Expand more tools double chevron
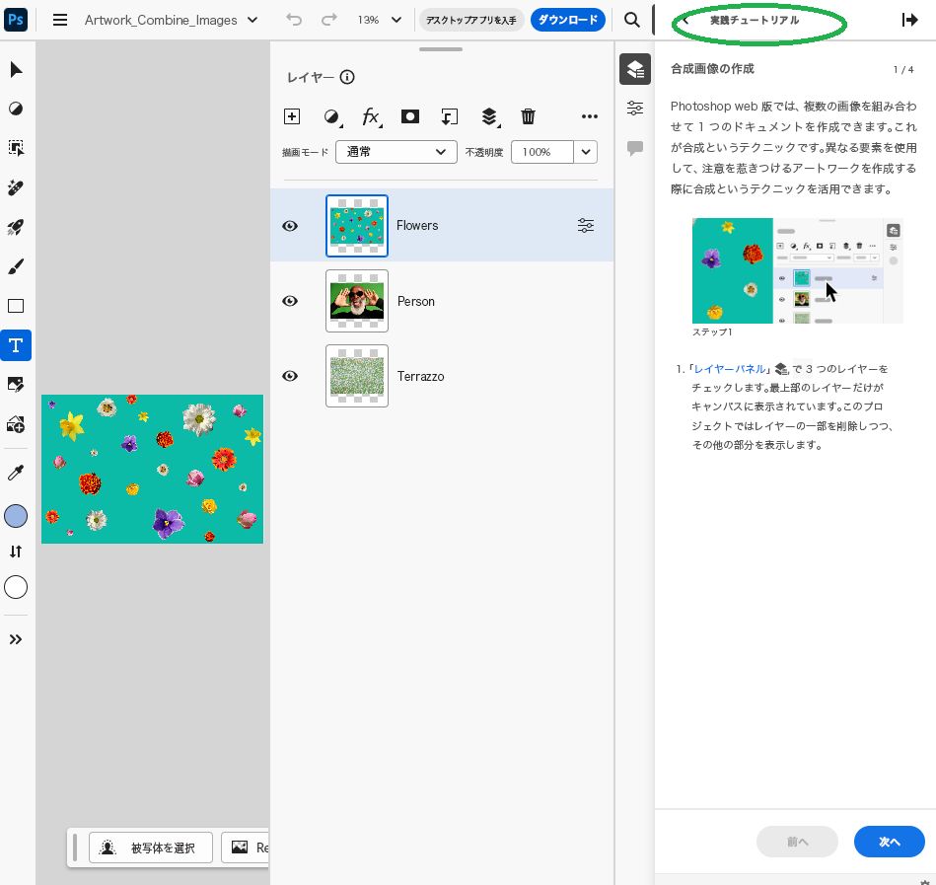The height and width of the screenshot is (885, 936). [16, 639]
